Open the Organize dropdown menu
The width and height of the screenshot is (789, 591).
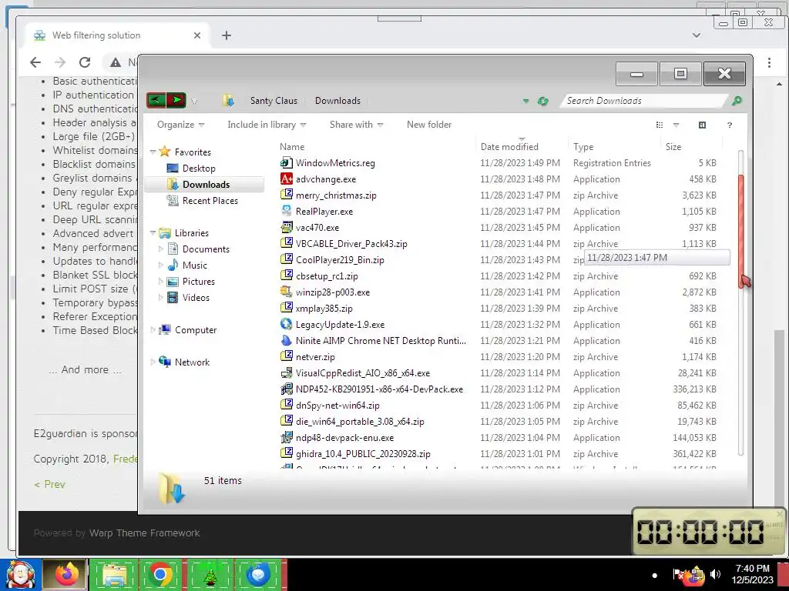[180, 125]
